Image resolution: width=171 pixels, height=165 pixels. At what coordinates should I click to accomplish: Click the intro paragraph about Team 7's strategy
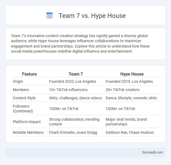coord(80,44)
